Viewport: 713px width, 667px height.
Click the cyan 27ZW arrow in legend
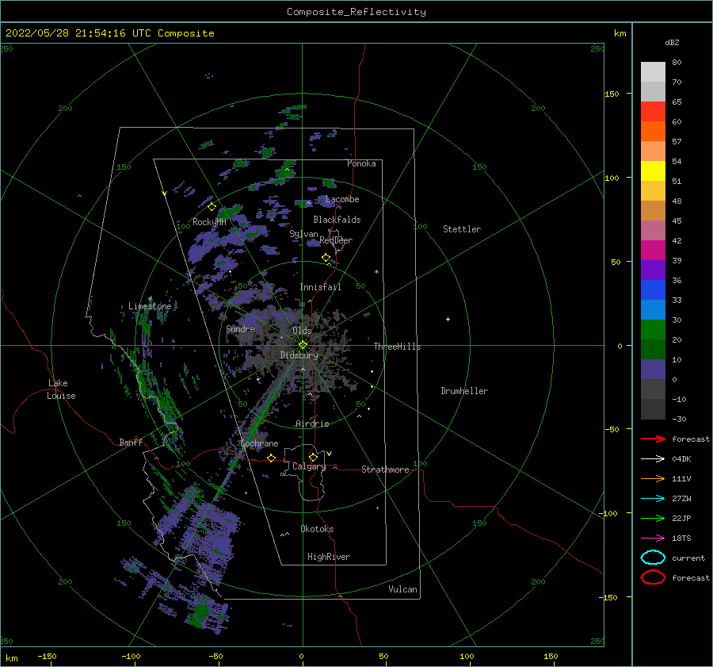click(x=653, y=499)
